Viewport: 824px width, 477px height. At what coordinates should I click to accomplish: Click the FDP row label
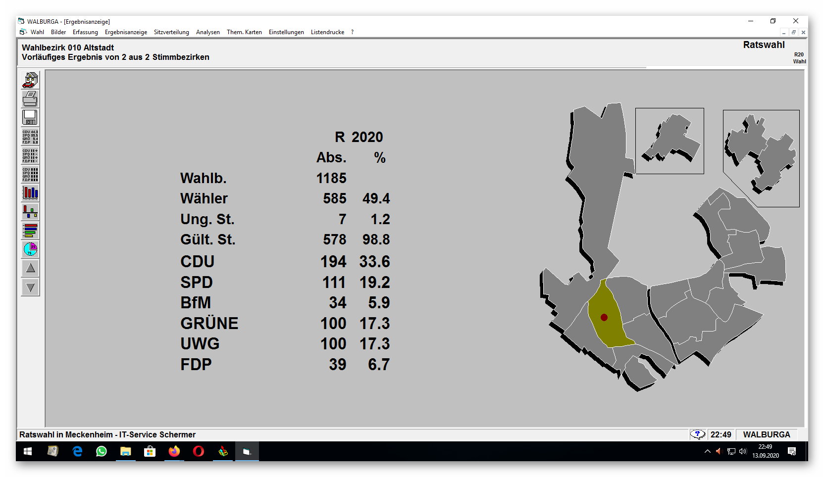click(196, 364)
